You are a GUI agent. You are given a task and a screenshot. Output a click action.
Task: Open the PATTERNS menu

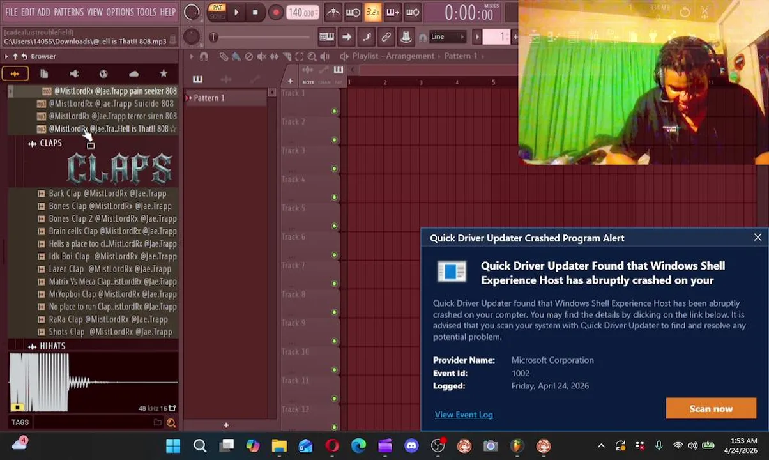point(68,12)
